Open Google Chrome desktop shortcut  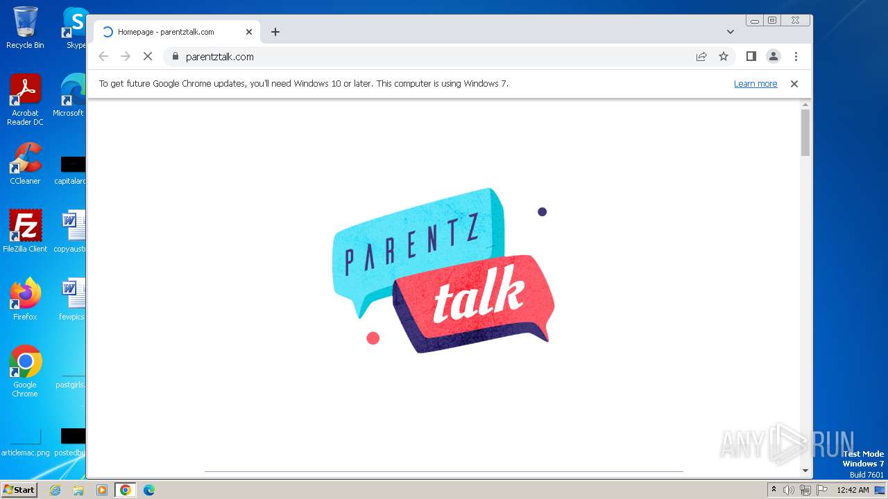[x=25, y=371]
